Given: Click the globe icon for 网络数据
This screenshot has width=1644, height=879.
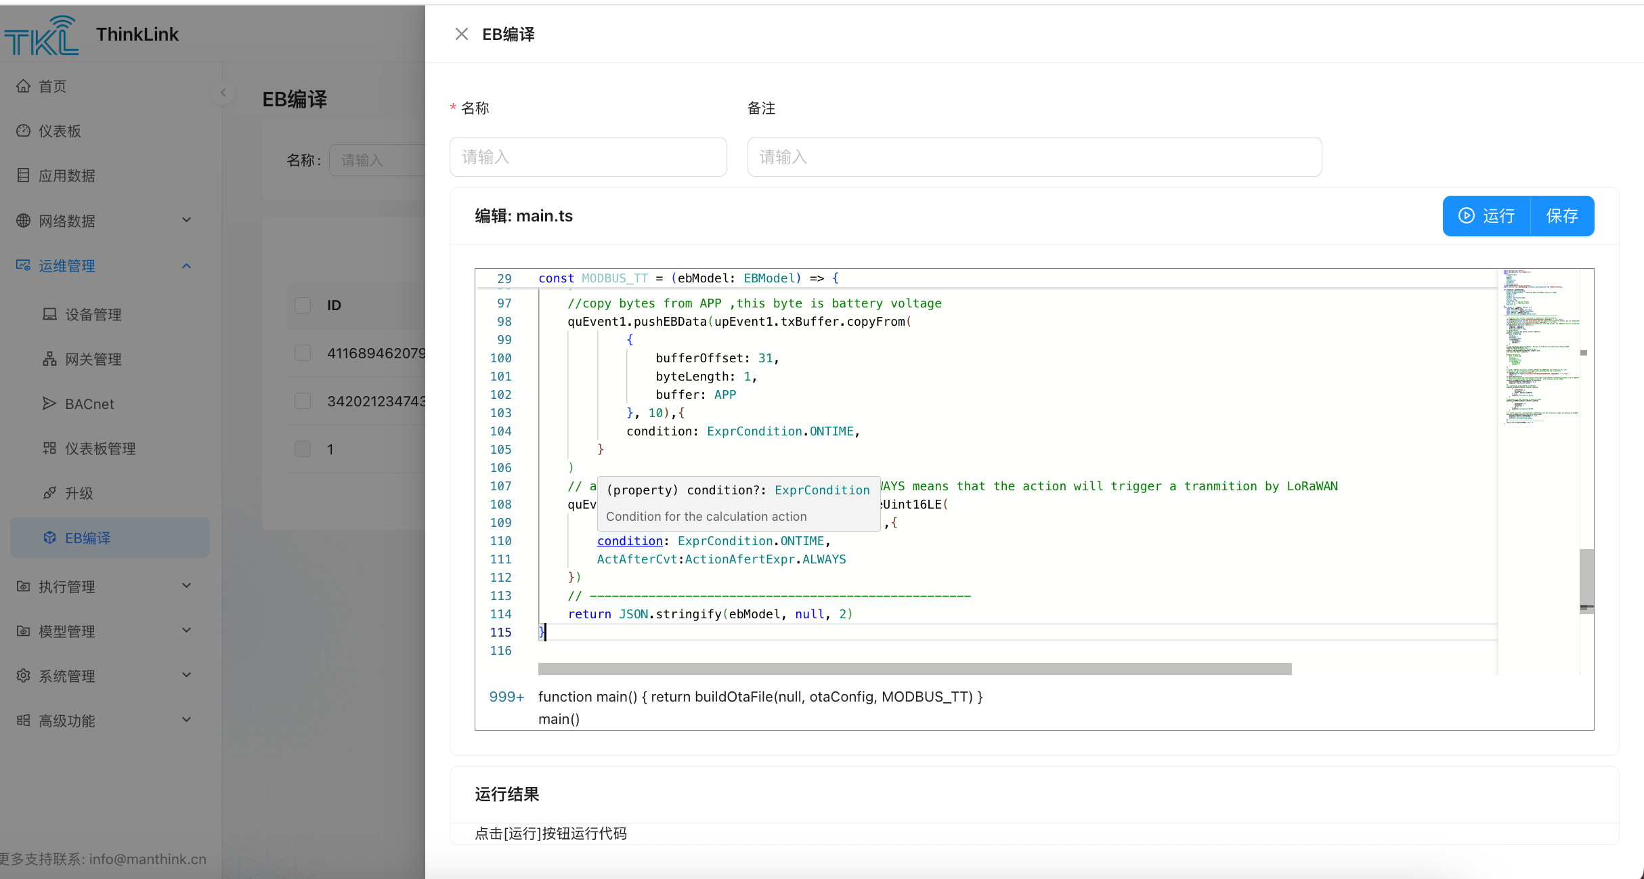Looking at the screenshot, I should (24, 221).
